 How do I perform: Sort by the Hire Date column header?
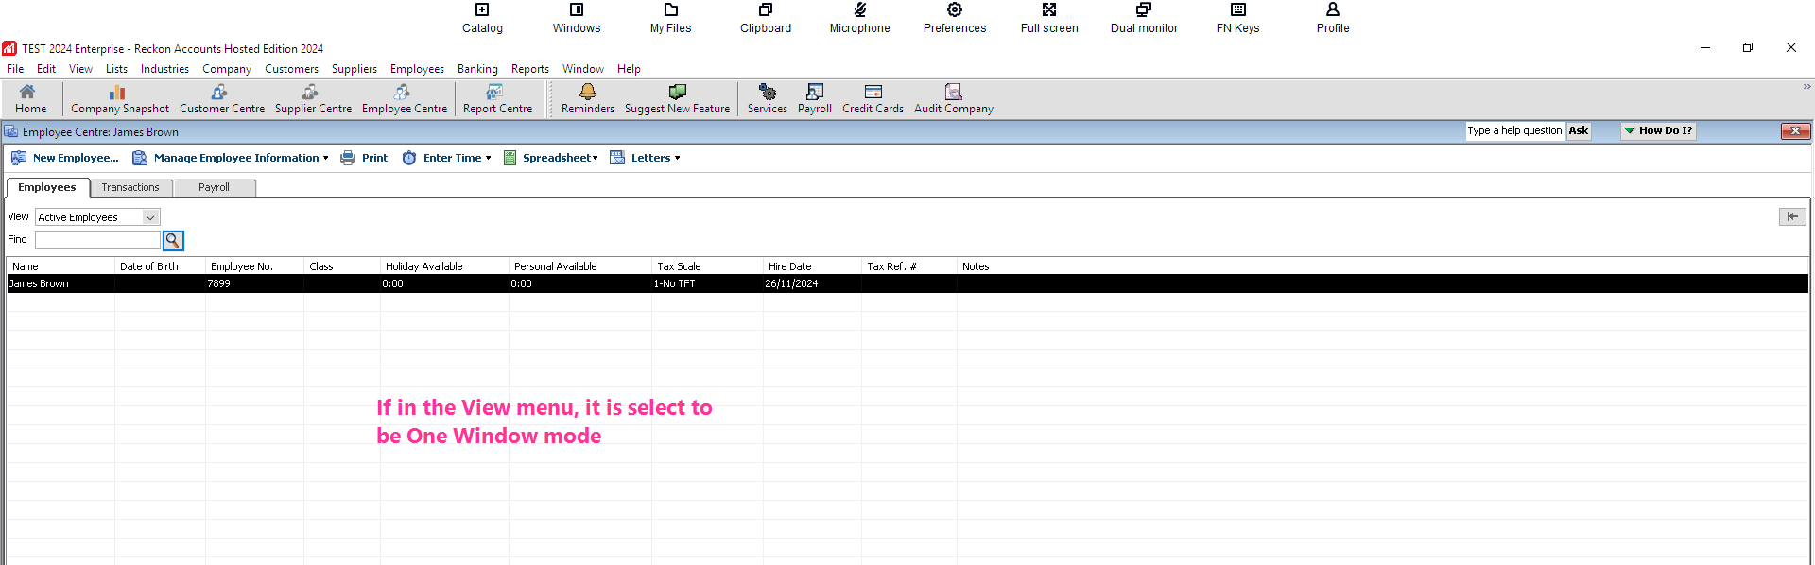[812, 266]
